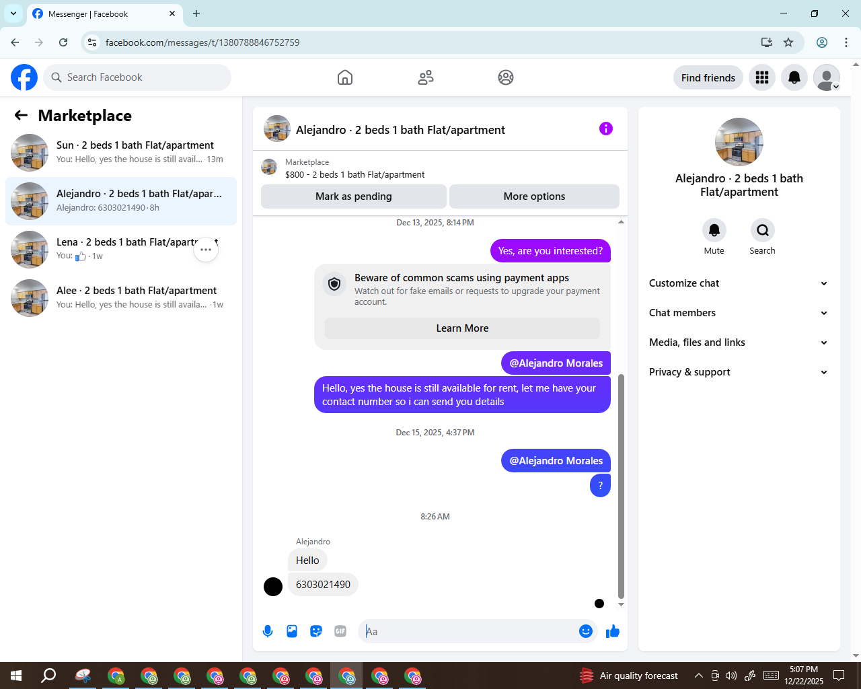Show hidden tray icons chevron
Viewport: 861px width, 689px height.
pos(699,676)
